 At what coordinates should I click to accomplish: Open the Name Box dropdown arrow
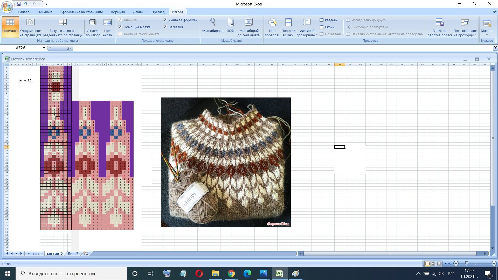(44, 48)
